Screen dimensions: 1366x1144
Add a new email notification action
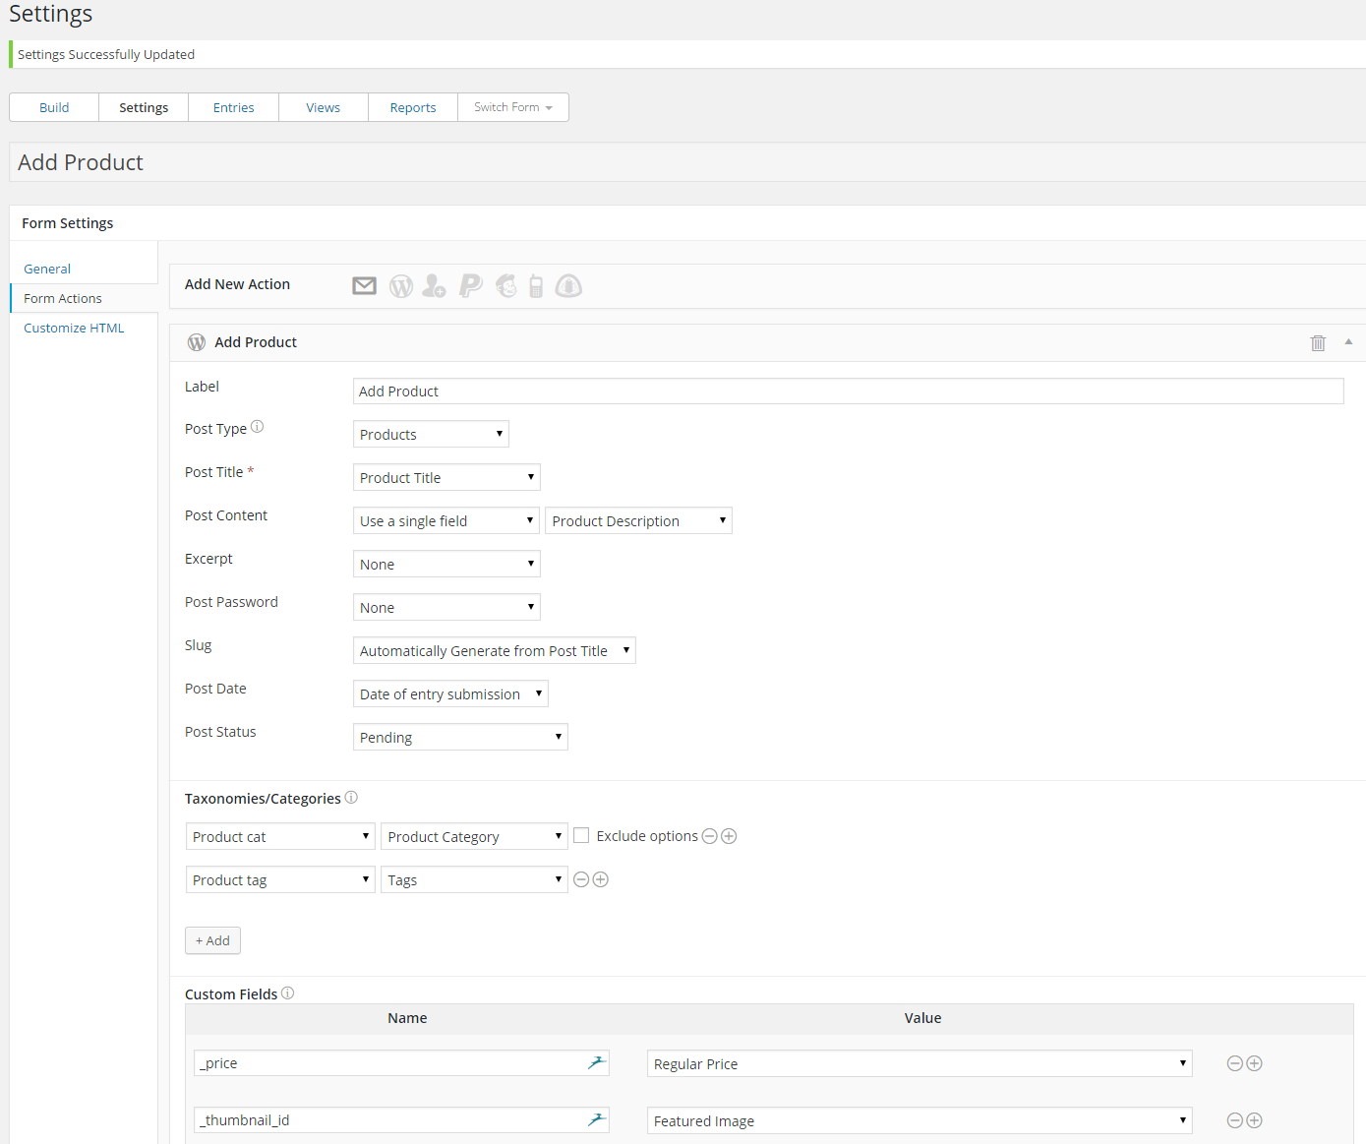(364, 286)
